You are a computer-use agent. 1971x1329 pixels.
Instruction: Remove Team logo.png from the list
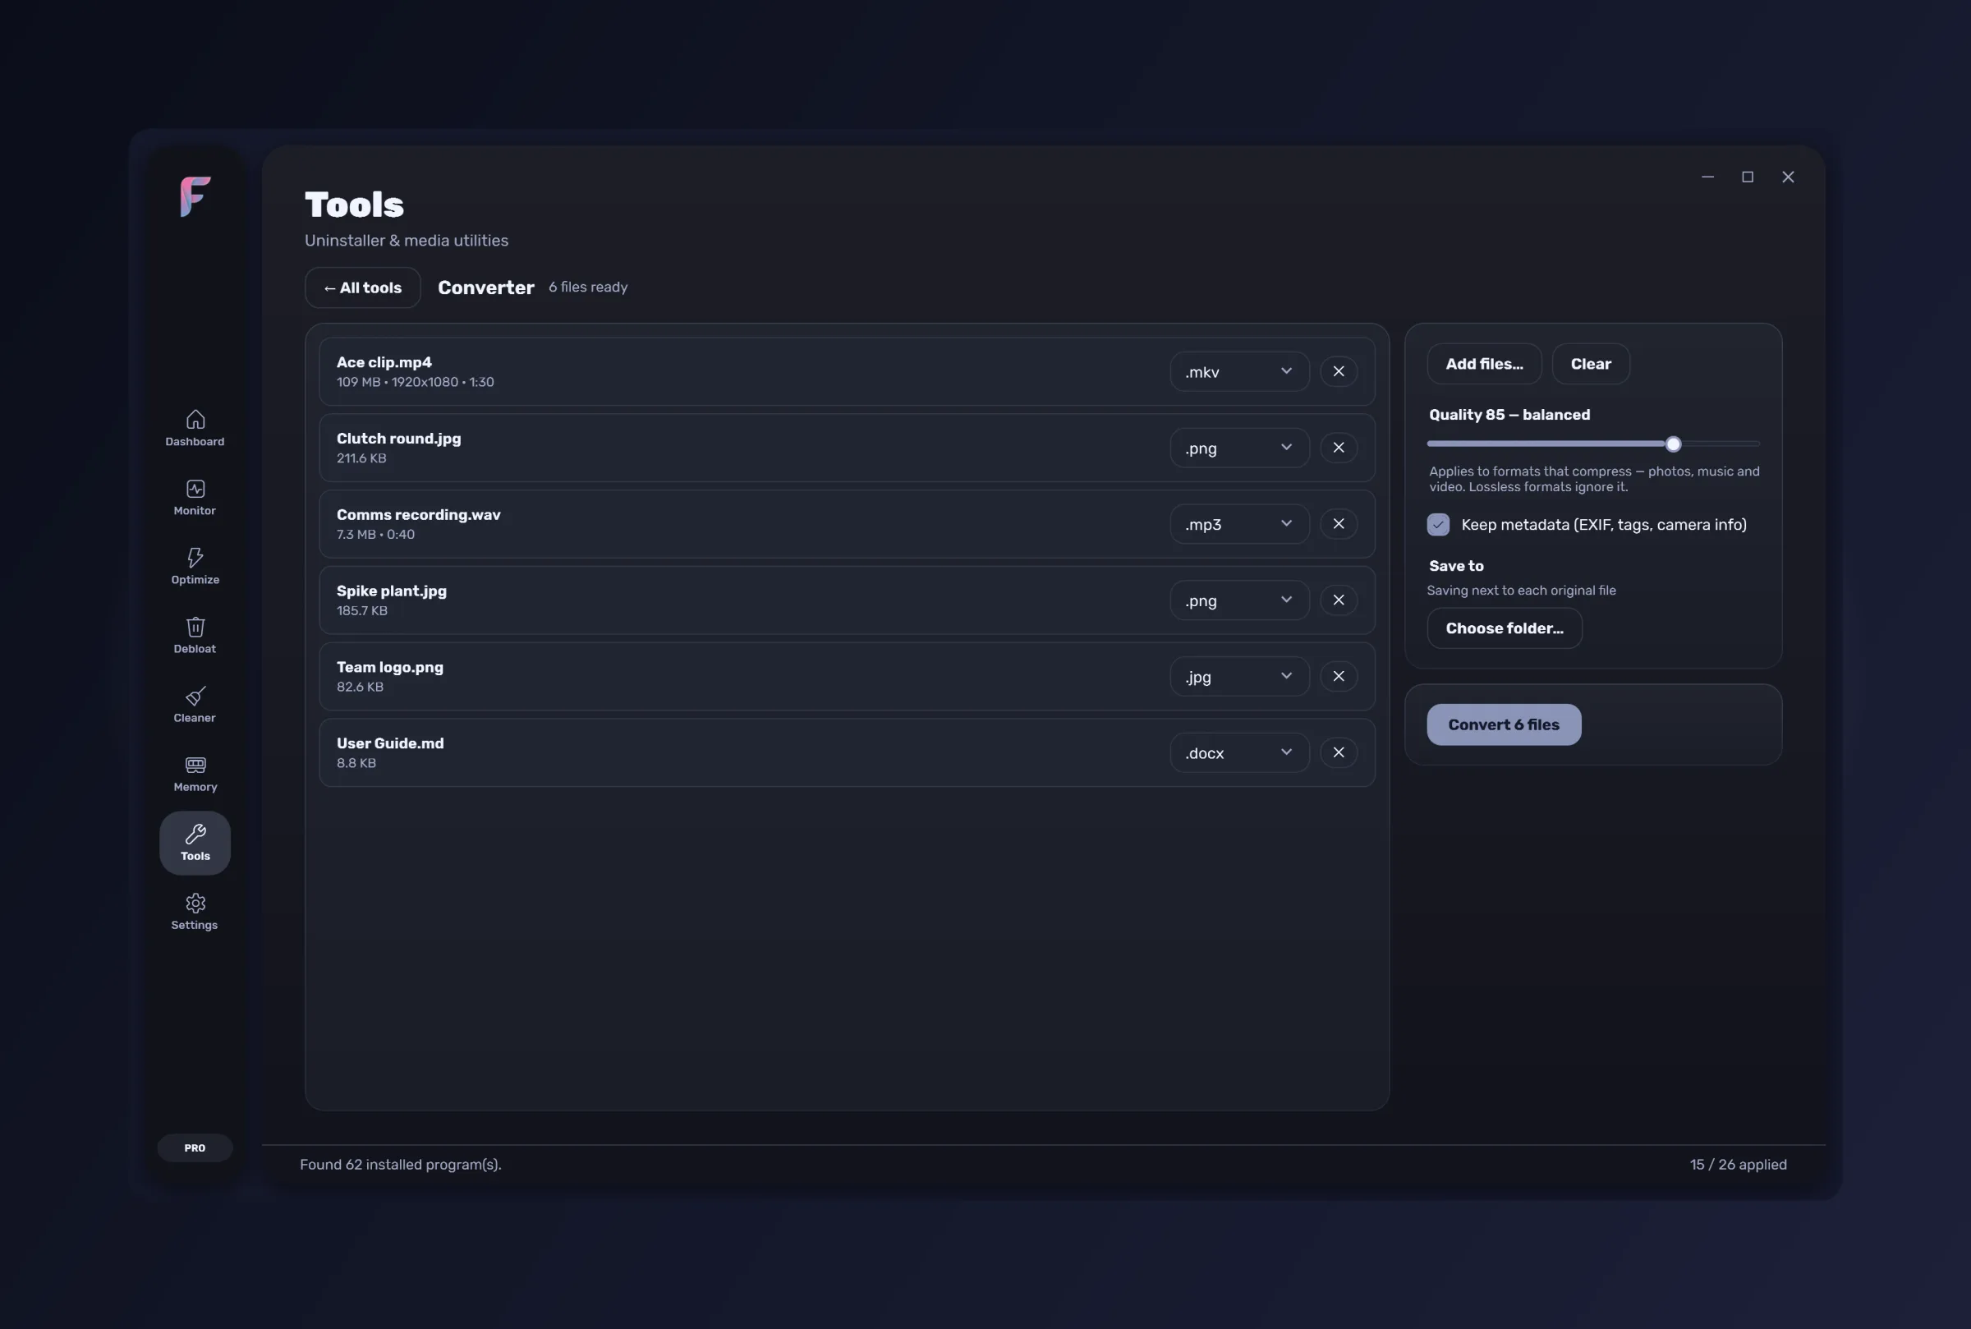(1338, 676)
